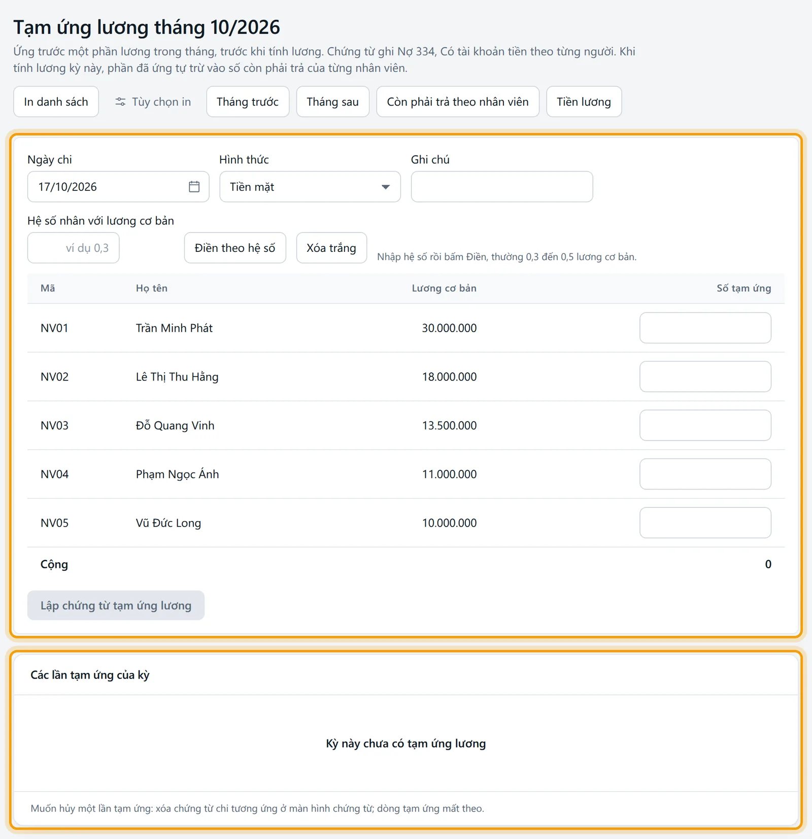Open Còn phải trả theo nhân viên

[x=458, y=102]
